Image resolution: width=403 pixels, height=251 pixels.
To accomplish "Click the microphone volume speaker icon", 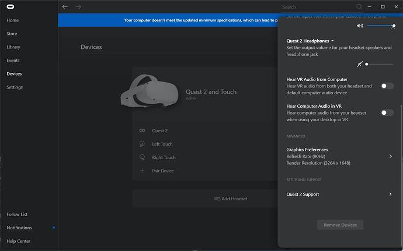I will pyautogui.click(x=360, y=26).
